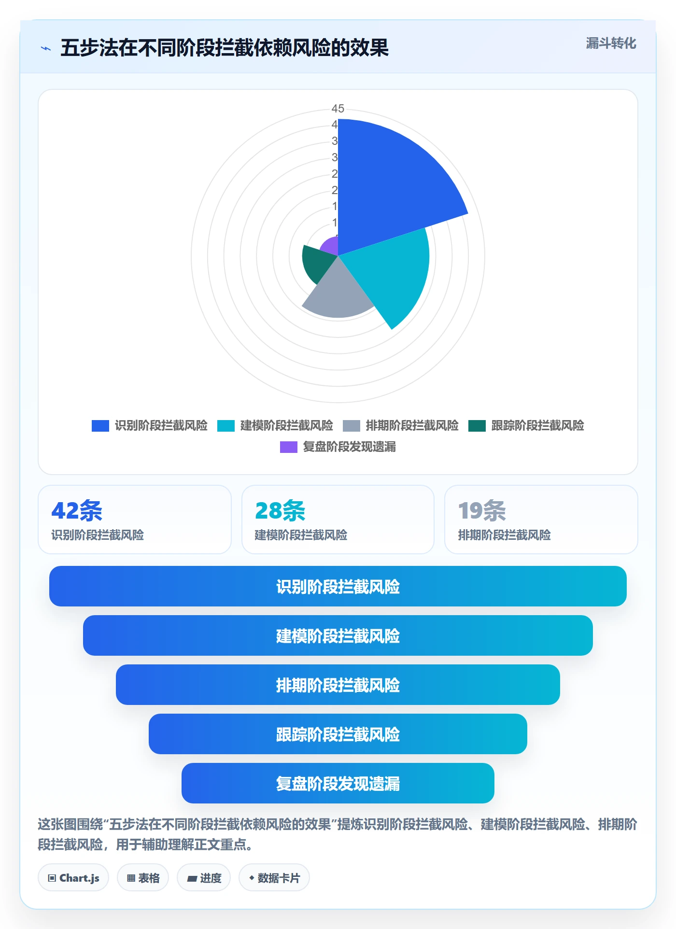Click the 漏斗转化 label in header

tap(611, 43)
